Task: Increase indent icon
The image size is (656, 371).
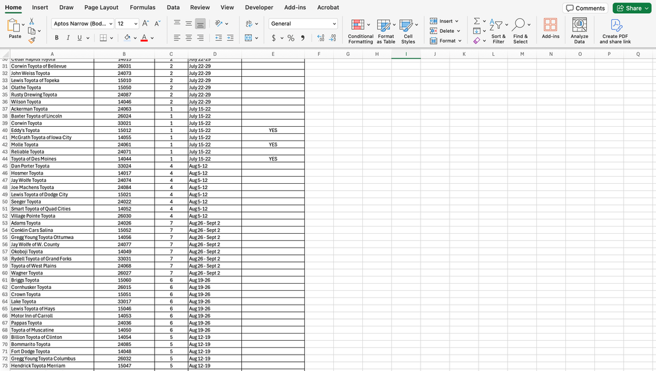Action: pyautogui.click(x=230, y=38)
